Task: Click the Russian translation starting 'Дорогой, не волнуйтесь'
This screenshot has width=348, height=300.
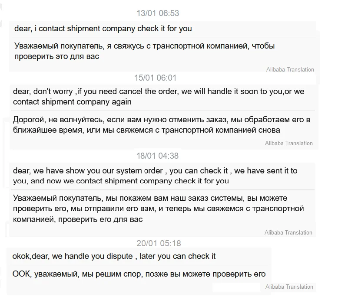Action: (161, 124)
